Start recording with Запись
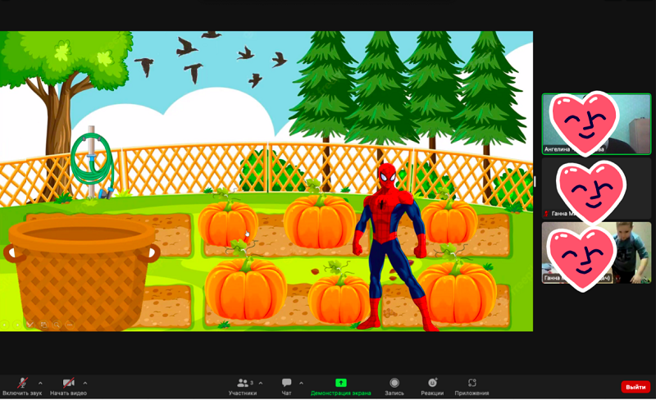The height and width of the screenshot is (400, 656). 394,386
